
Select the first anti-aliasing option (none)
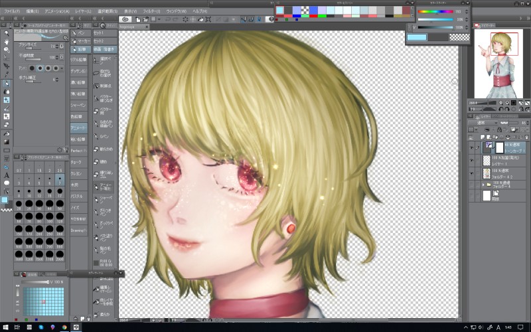click(32, 68)
